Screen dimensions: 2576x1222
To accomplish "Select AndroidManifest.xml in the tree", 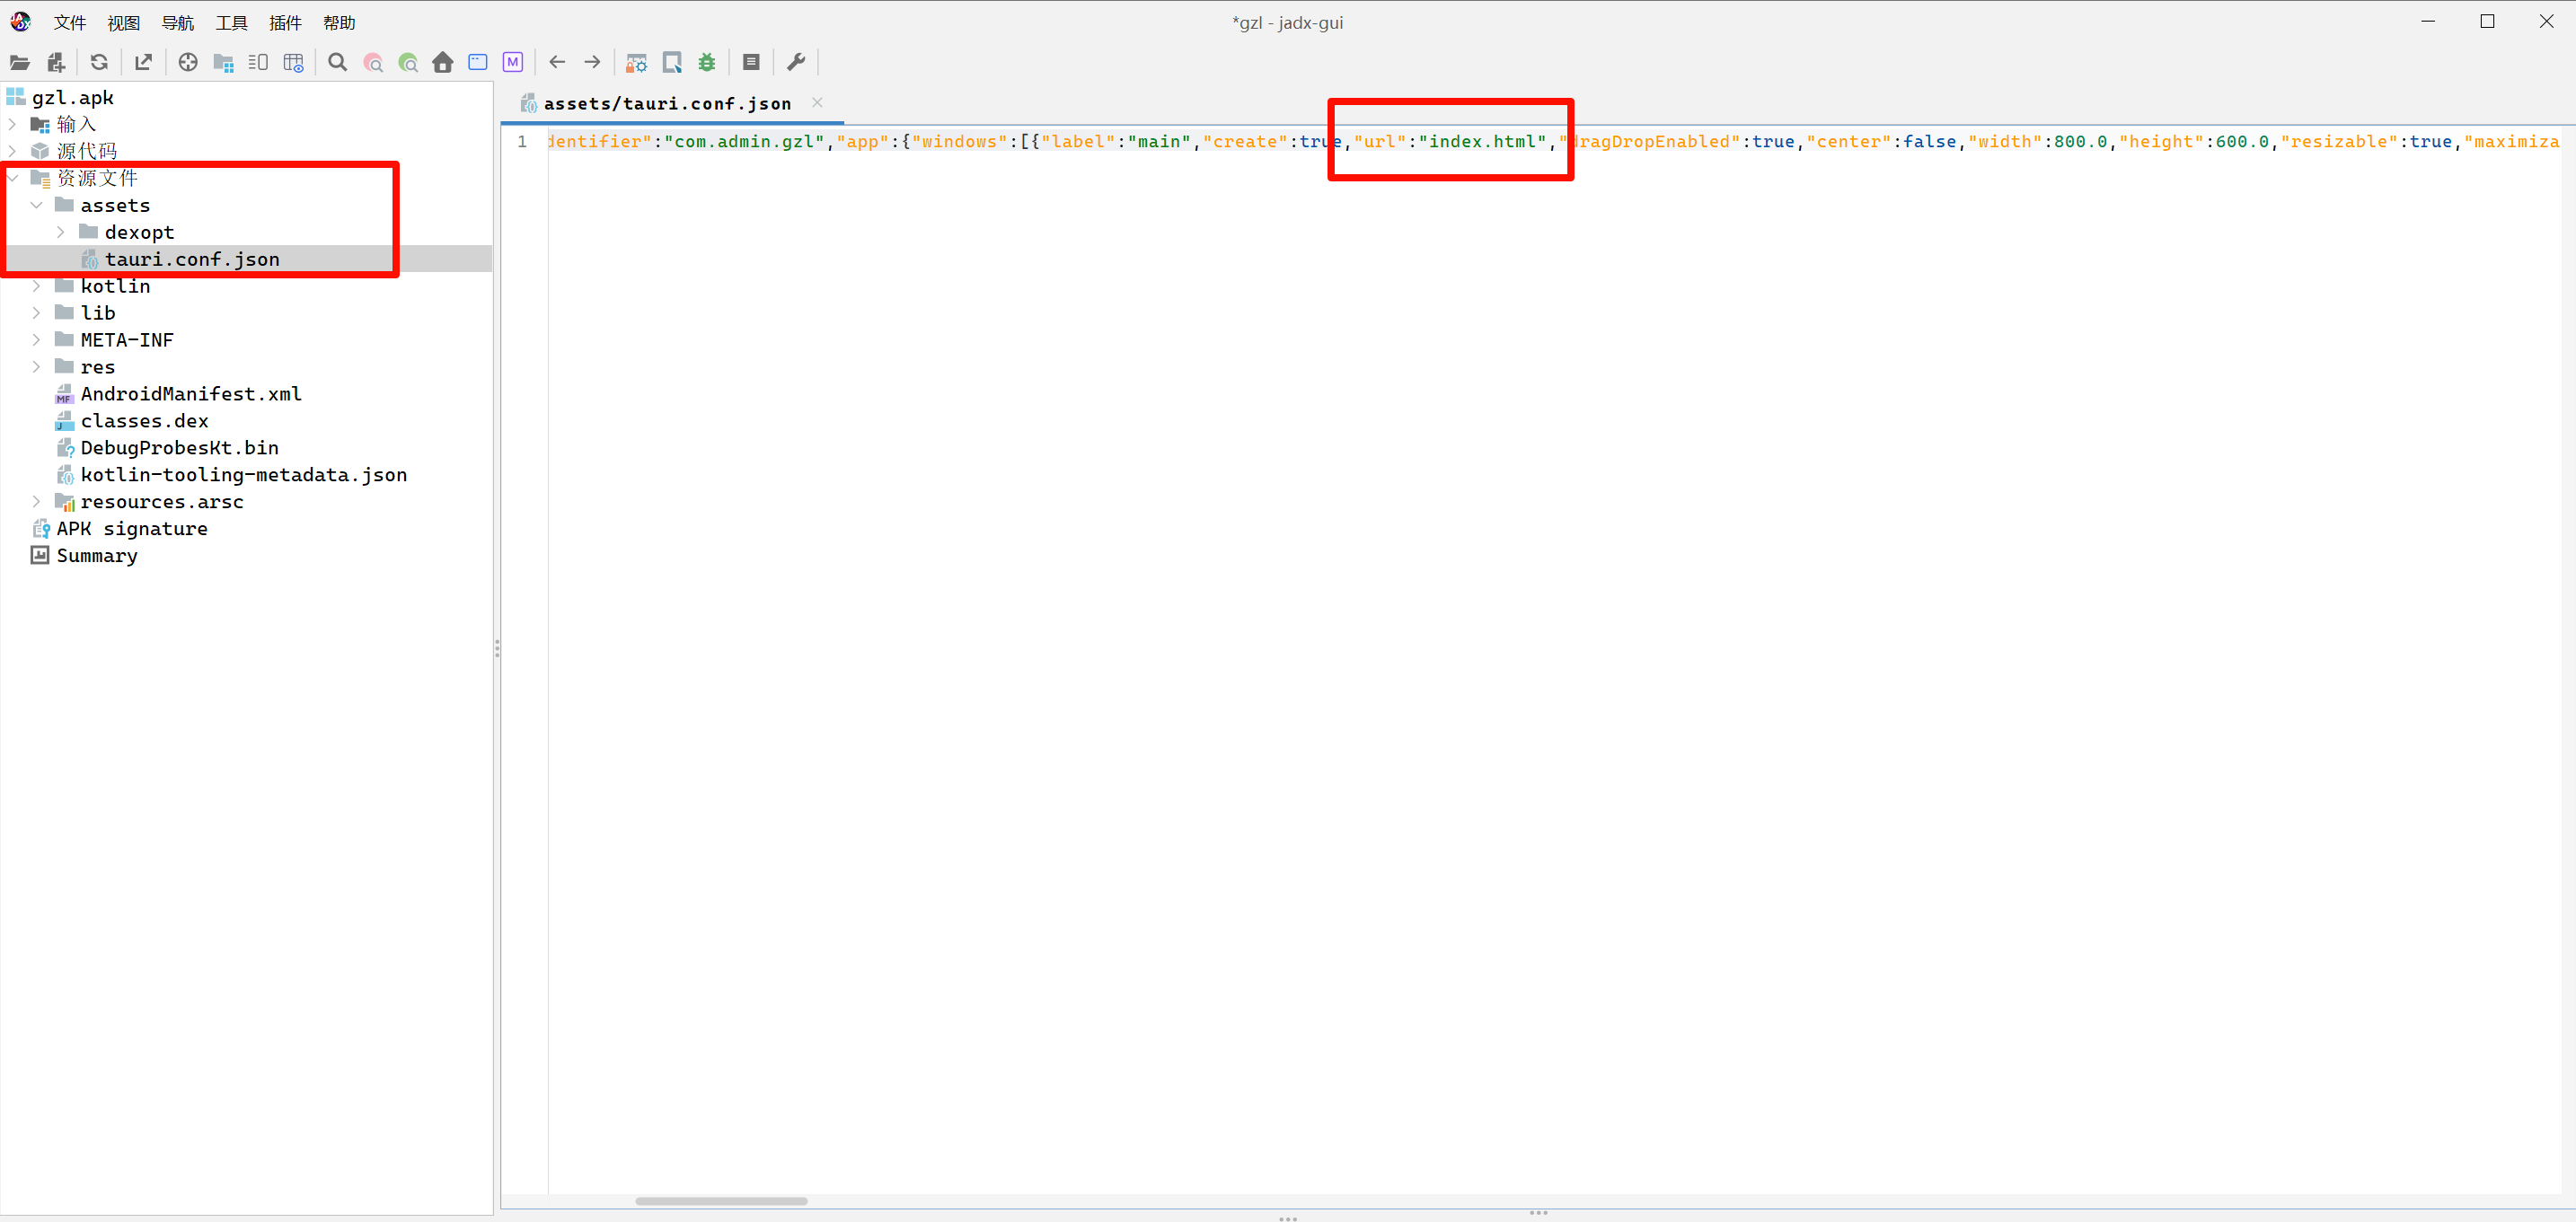I will [191, 394].
